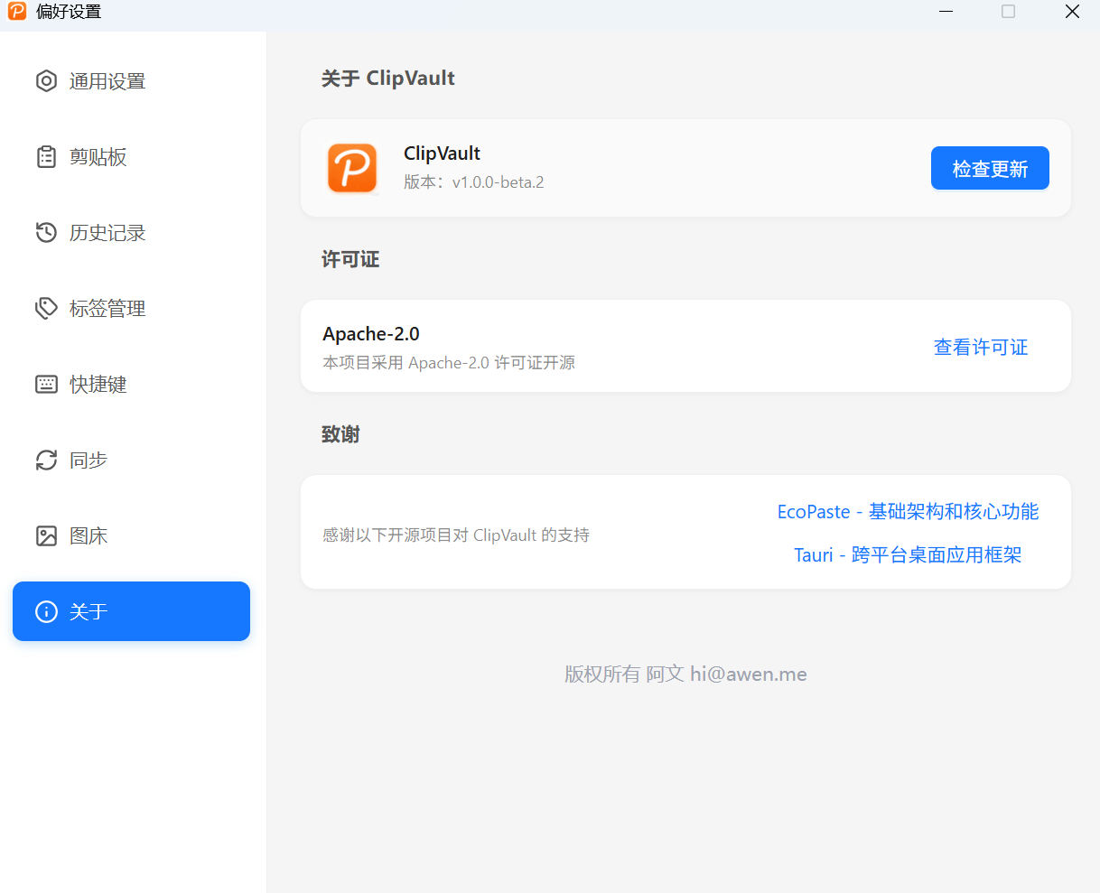The image size is (1100, 893).
Task: Select the 快捷键 keyboard icon
Action: click(x=46, y=384)
